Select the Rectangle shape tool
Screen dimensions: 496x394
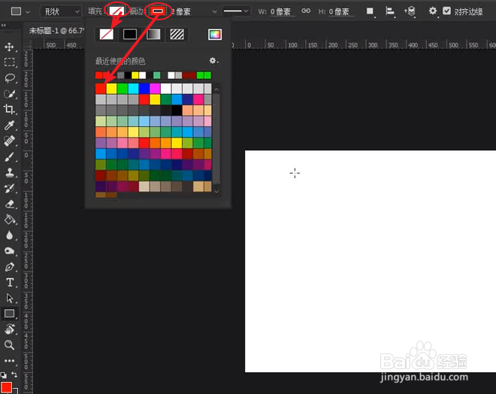click(9, 314)
